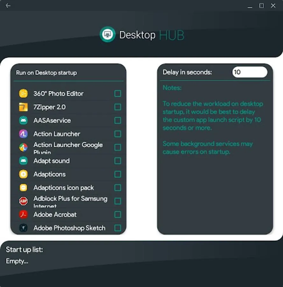Click the 7Zipper 2.0 app icon
The height and width of the screenshot is (287, 283).
[23, 107]
